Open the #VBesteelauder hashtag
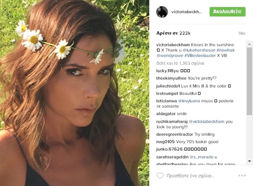This screenshot has width=253, height=186. pyautogui.click(x=200, y=56)
